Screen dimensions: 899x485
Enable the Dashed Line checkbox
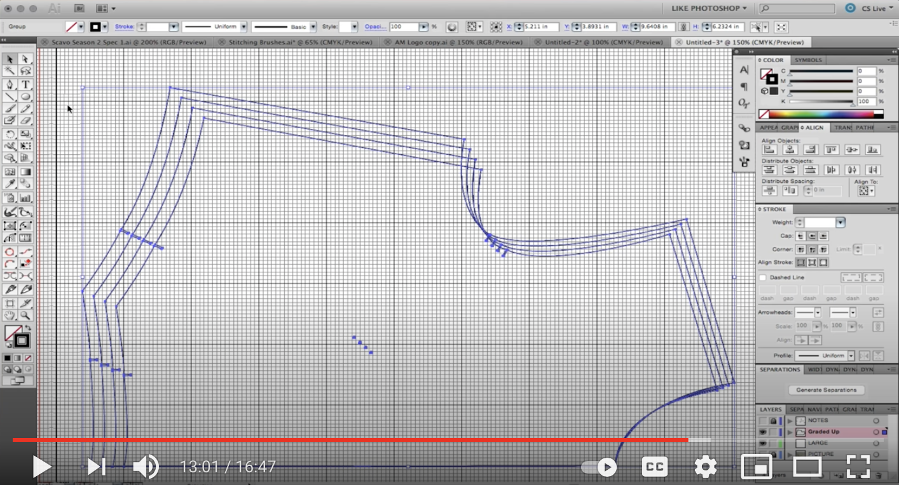762,277
